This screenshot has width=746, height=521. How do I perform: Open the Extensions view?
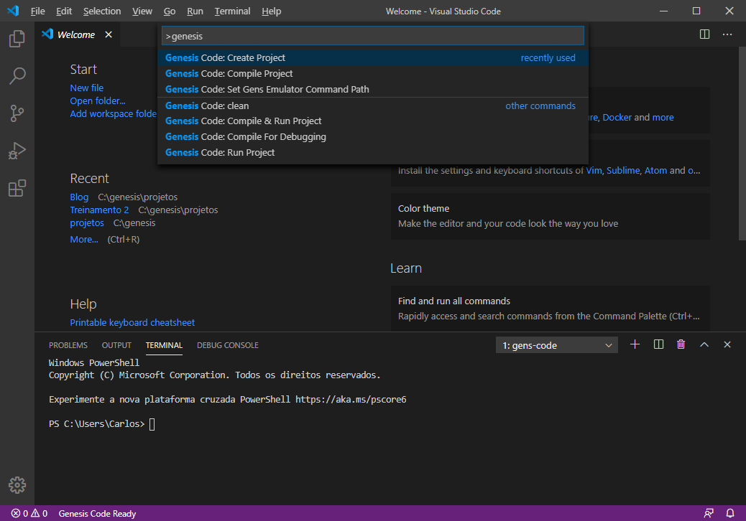17,188
